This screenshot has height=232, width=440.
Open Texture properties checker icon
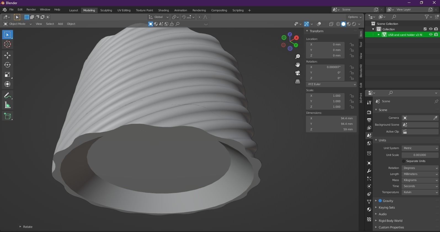pos(369,219)
